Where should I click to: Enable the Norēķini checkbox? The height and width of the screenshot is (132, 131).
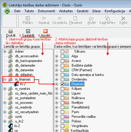tap(62, 103)
